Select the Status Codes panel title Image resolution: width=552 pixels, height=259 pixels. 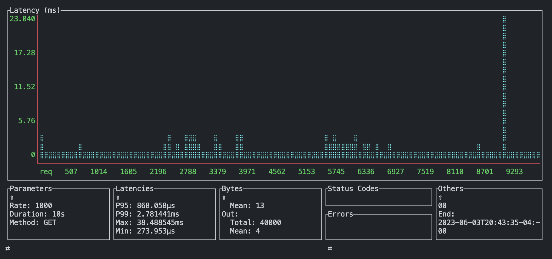(353, 189)
